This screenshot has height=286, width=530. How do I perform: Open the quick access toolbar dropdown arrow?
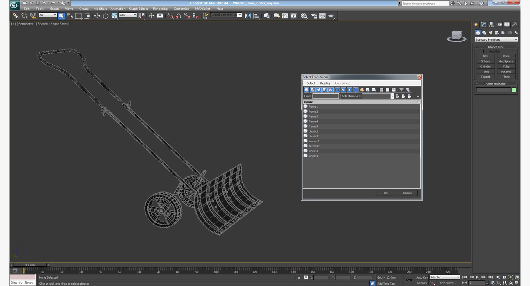click(68, 3)
